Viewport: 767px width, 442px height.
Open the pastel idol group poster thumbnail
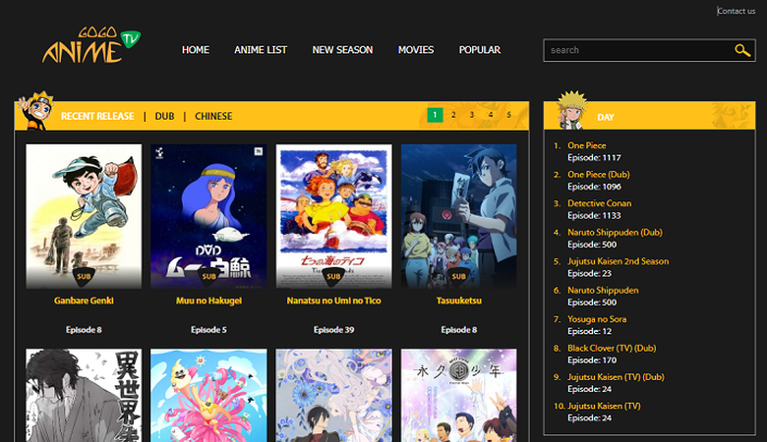(x=459, y=395)
